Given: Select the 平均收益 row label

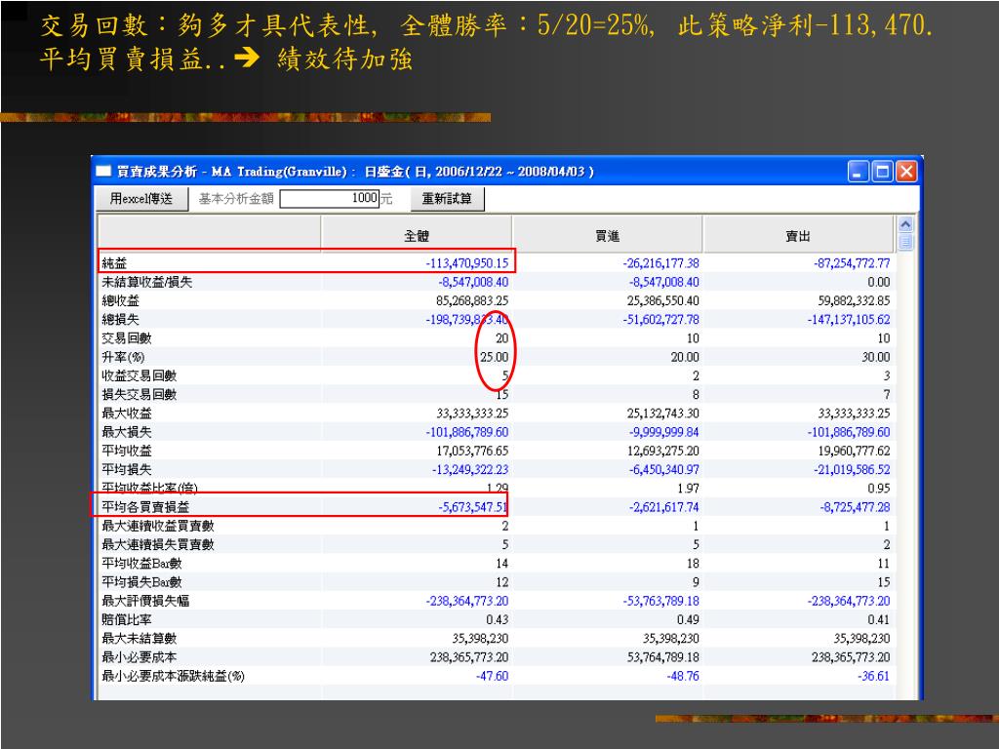Looking at the screenshot, I should pyautogui.click(x=127, y=451).
